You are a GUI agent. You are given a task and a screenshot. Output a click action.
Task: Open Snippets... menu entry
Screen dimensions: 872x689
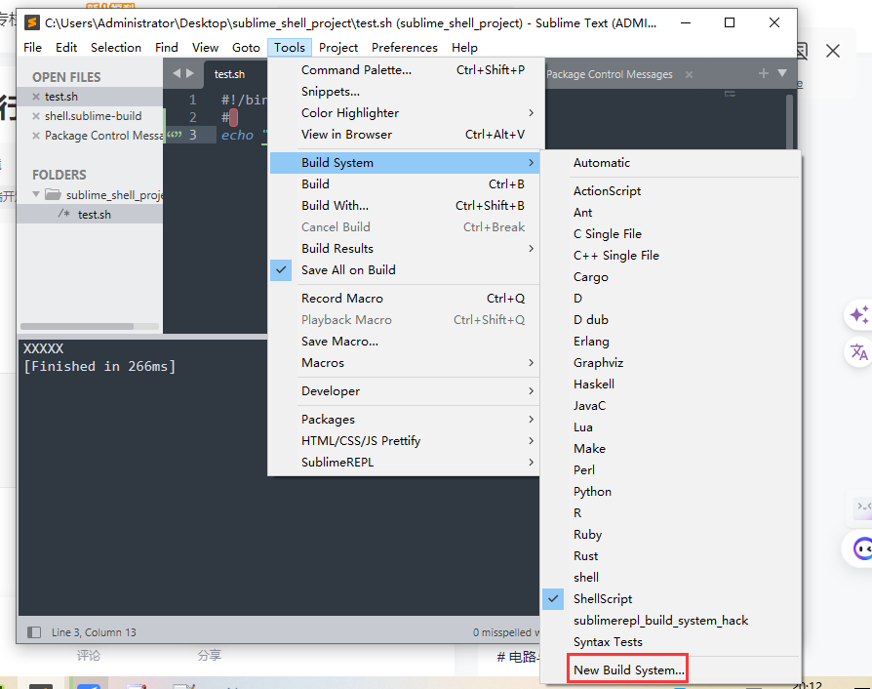405,92
